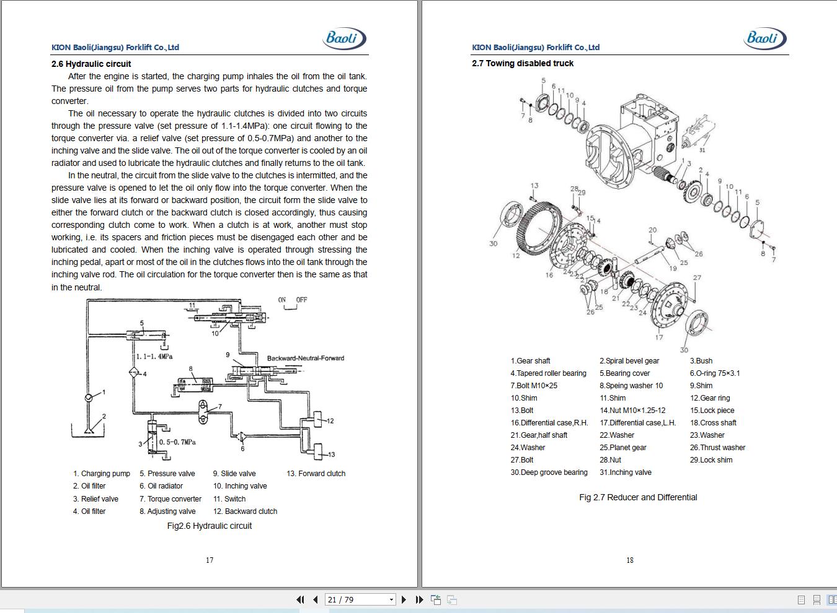
Task: Click the '2.6 Hydraulic circuit' heading
Action: click(91, 64)
